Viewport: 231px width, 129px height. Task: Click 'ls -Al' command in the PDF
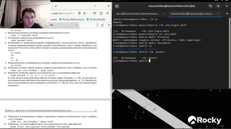(x=14, y=60)
